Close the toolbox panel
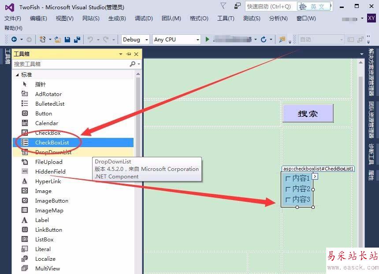Image resolution: width=379 pixels, height=274 pixels. point(136,54)
